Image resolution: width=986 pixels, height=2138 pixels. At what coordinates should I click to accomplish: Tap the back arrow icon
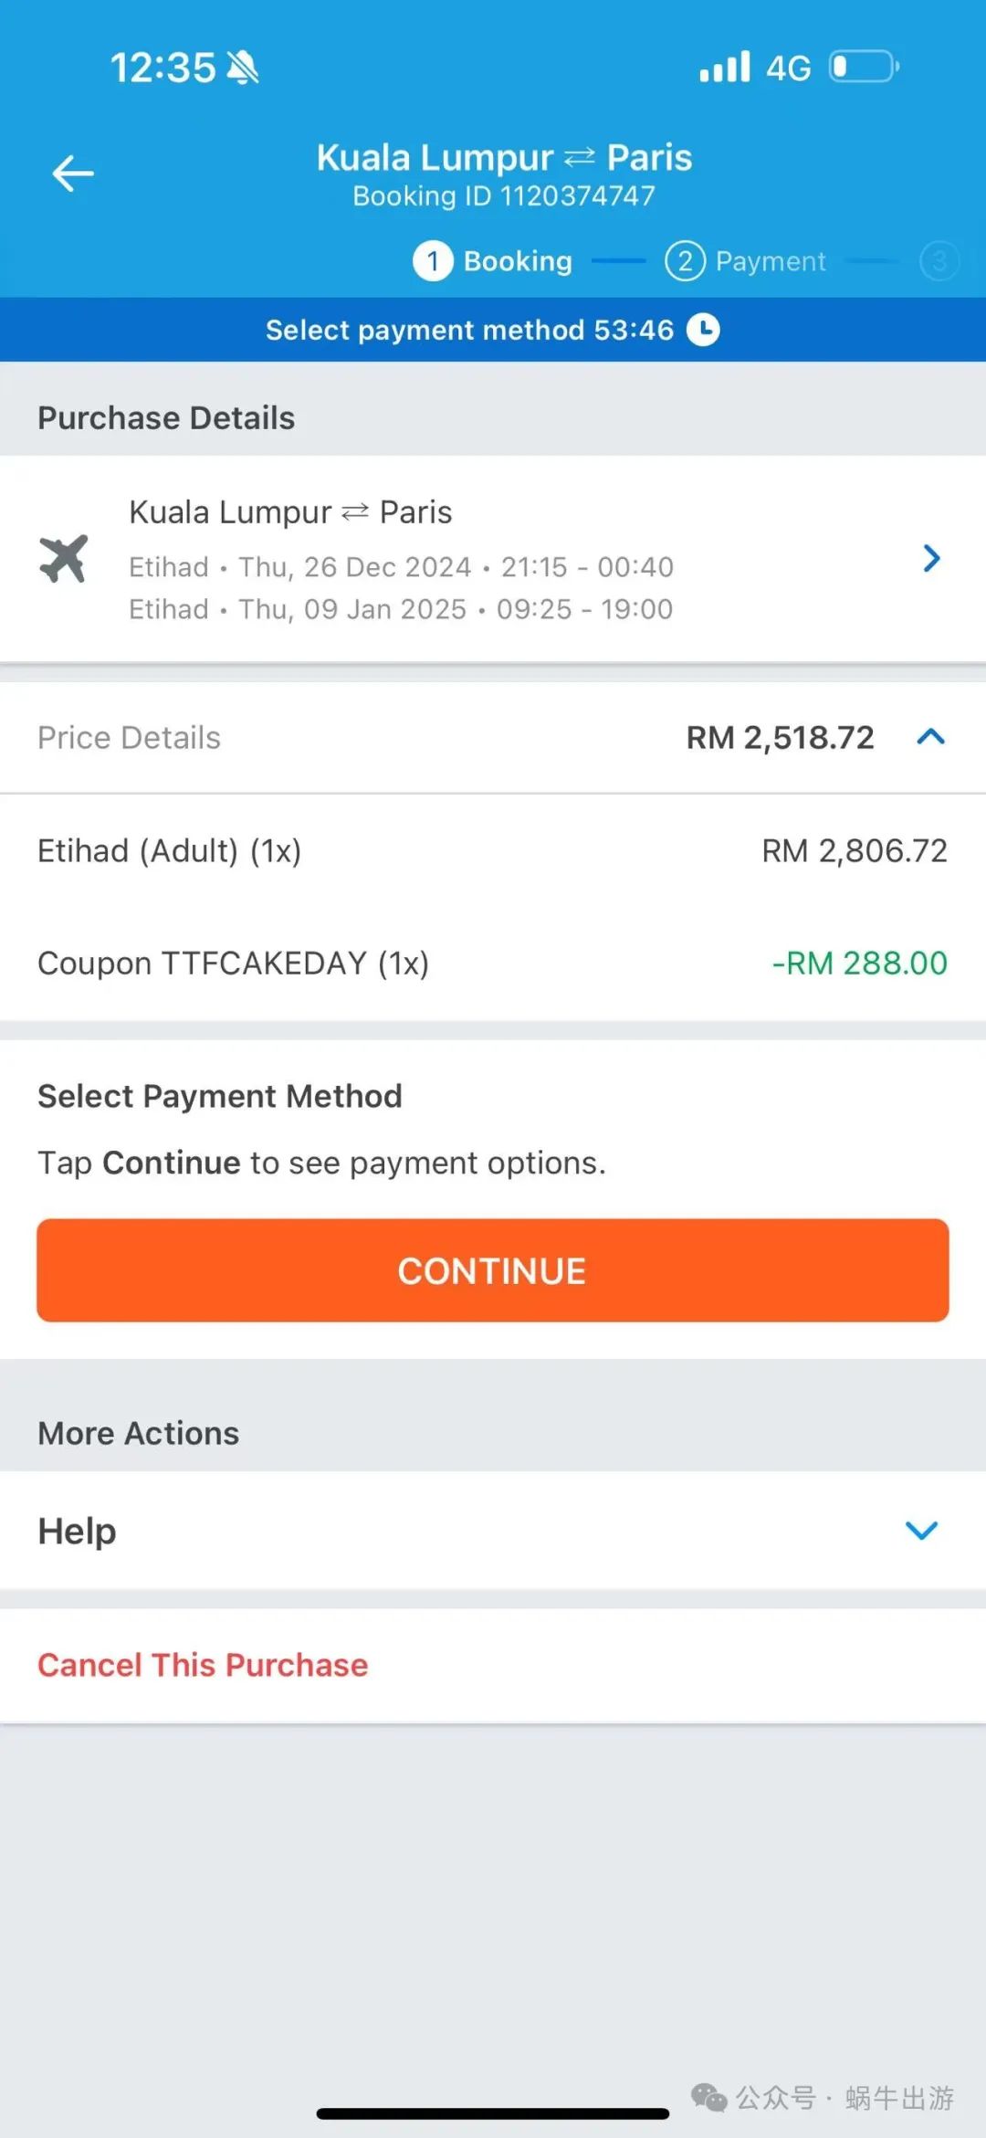[73, 174]
